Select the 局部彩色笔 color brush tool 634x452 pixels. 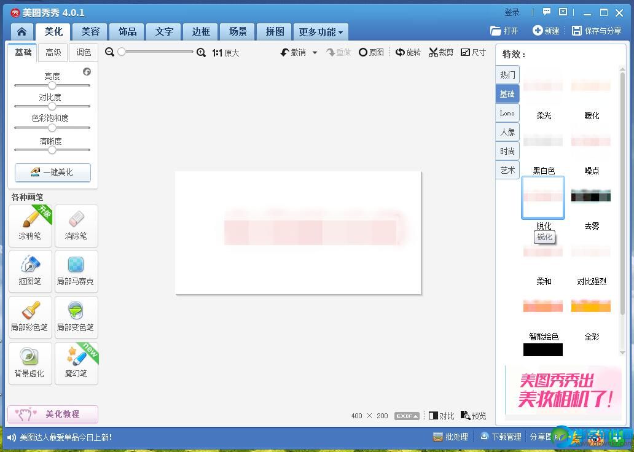point(30,318)
